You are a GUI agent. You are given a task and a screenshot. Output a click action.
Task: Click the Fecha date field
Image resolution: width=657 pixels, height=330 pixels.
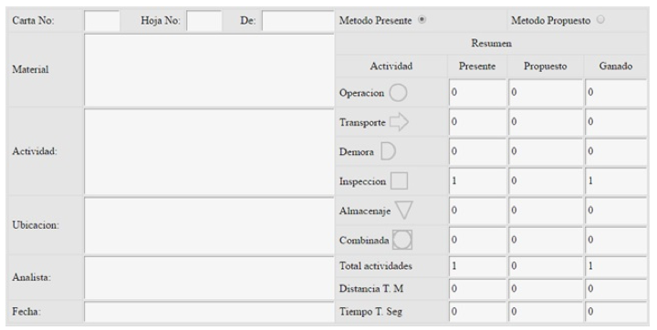click(209, 312)
